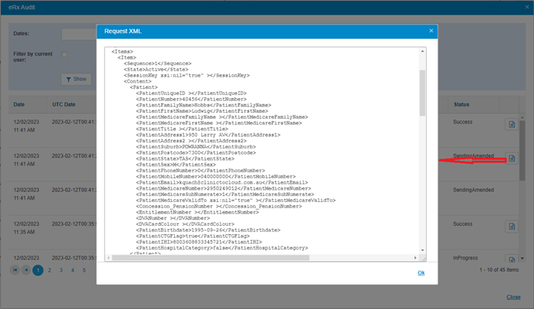Click InProgress status cell

465,258
